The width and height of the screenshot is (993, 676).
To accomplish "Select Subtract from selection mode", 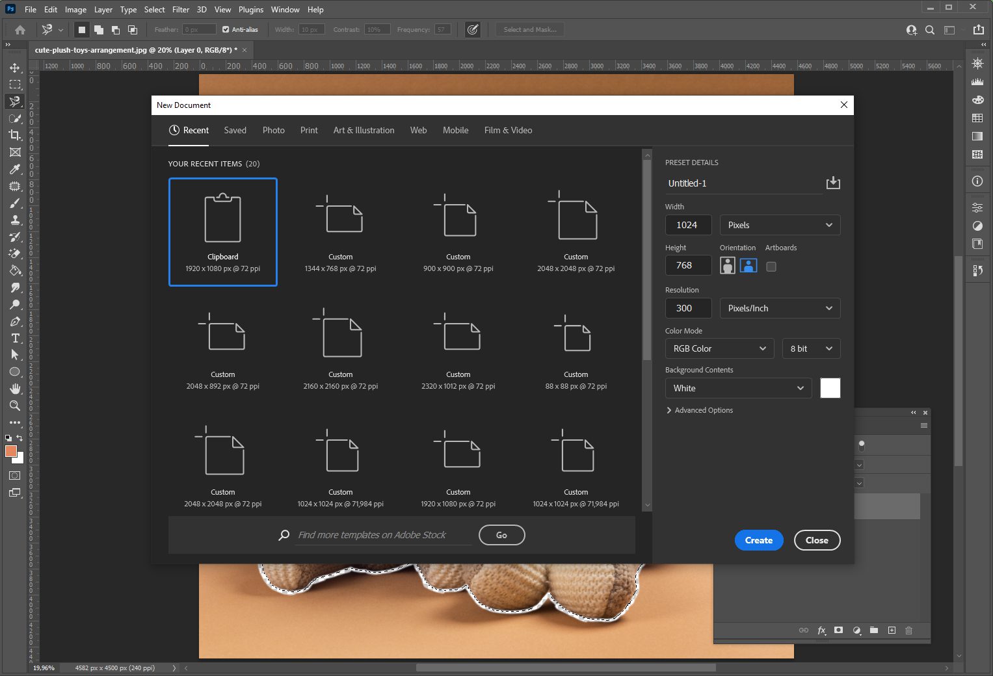I will click(x=116, y=29).
